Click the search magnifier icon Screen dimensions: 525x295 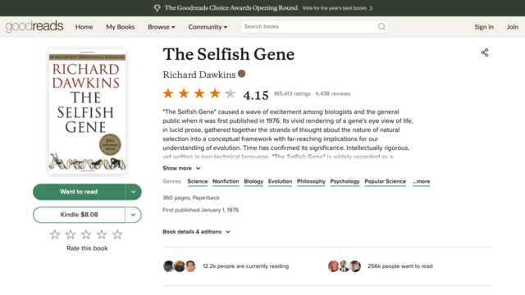(x=381, y=27)
